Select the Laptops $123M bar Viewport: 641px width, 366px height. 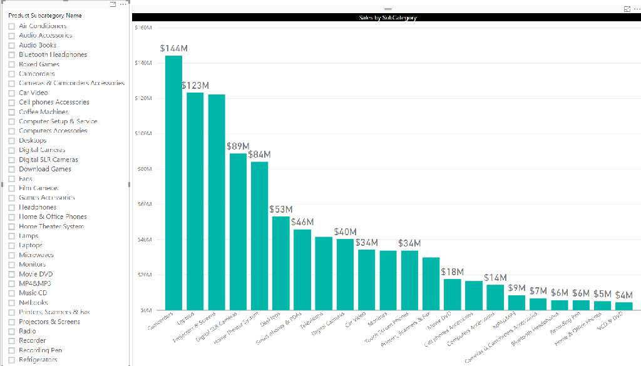[x=195, y=201]
